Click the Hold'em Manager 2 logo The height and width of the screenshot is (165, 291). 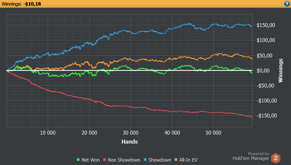click(x=276, y=158)
